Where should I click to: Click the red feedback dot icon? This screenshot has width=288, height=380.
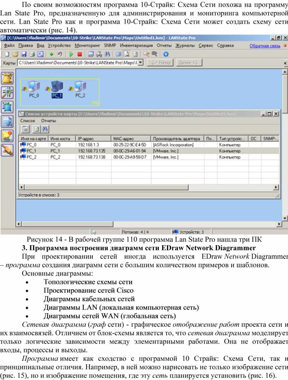[285, 46]
